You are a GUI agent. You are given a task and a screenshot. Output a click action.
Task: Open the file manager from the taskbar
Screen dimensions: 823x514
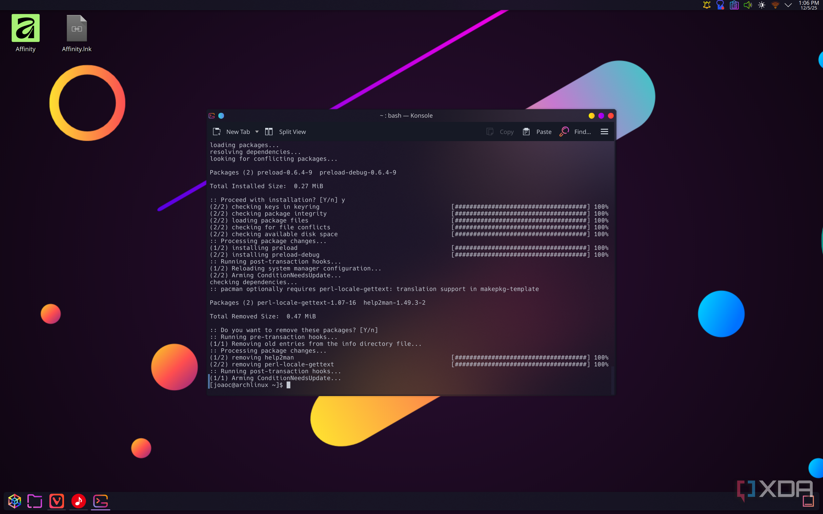35,501
